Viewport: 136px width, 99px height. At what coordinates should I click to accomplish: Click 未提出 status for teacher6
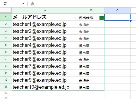click(x=91, y=59)
